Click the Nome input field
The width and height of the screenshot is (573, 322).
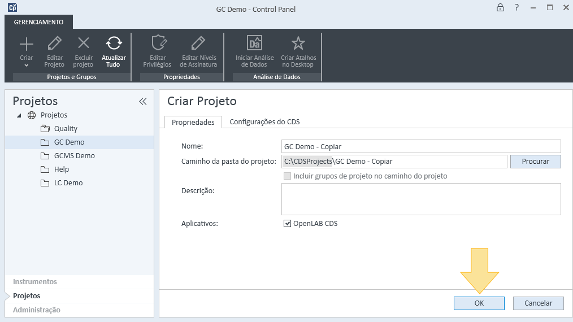point(421,146)
